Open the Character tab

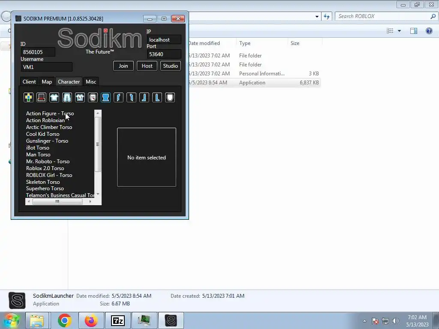69,82
